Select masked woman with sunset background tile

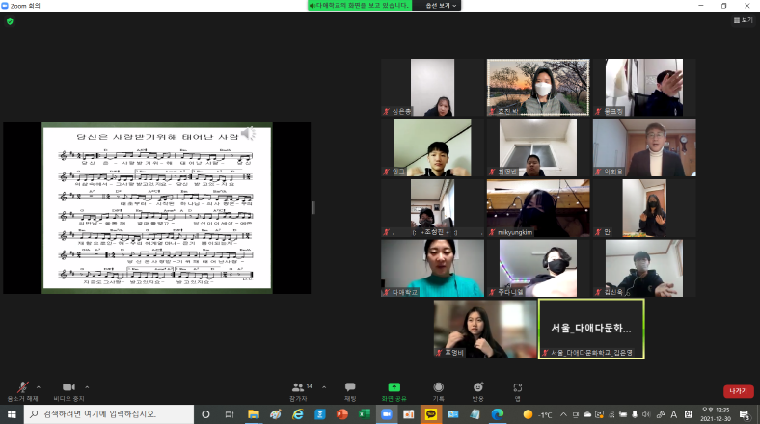tap(538, 88)
